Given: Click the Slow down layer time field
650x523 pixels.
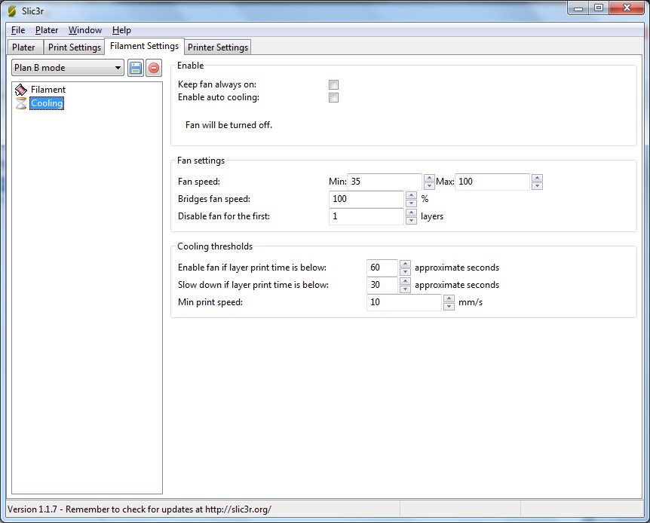Looking at the screenshot, I should tap(382, 285).
